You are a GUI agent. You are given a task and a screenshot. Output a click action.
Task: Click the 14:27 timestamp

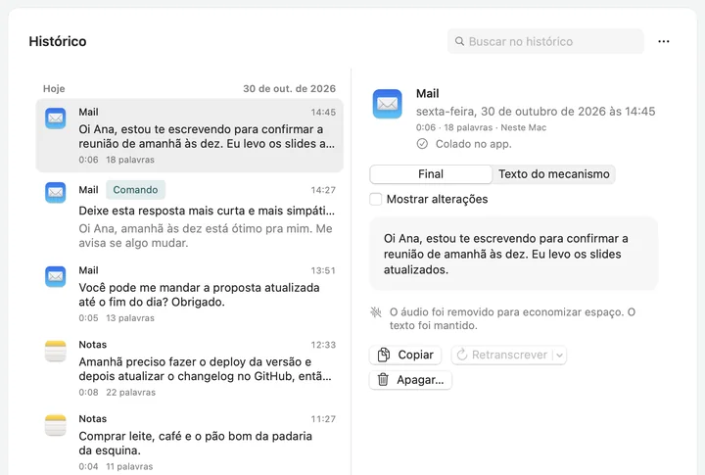(x=323, y=190)
